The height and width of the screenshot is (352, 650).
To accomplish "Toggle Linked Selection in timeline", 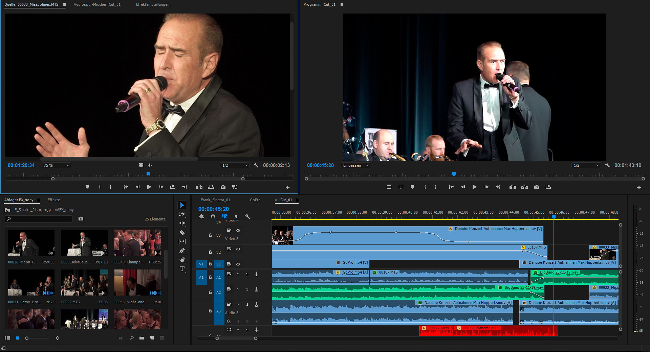I will point(224,216).
